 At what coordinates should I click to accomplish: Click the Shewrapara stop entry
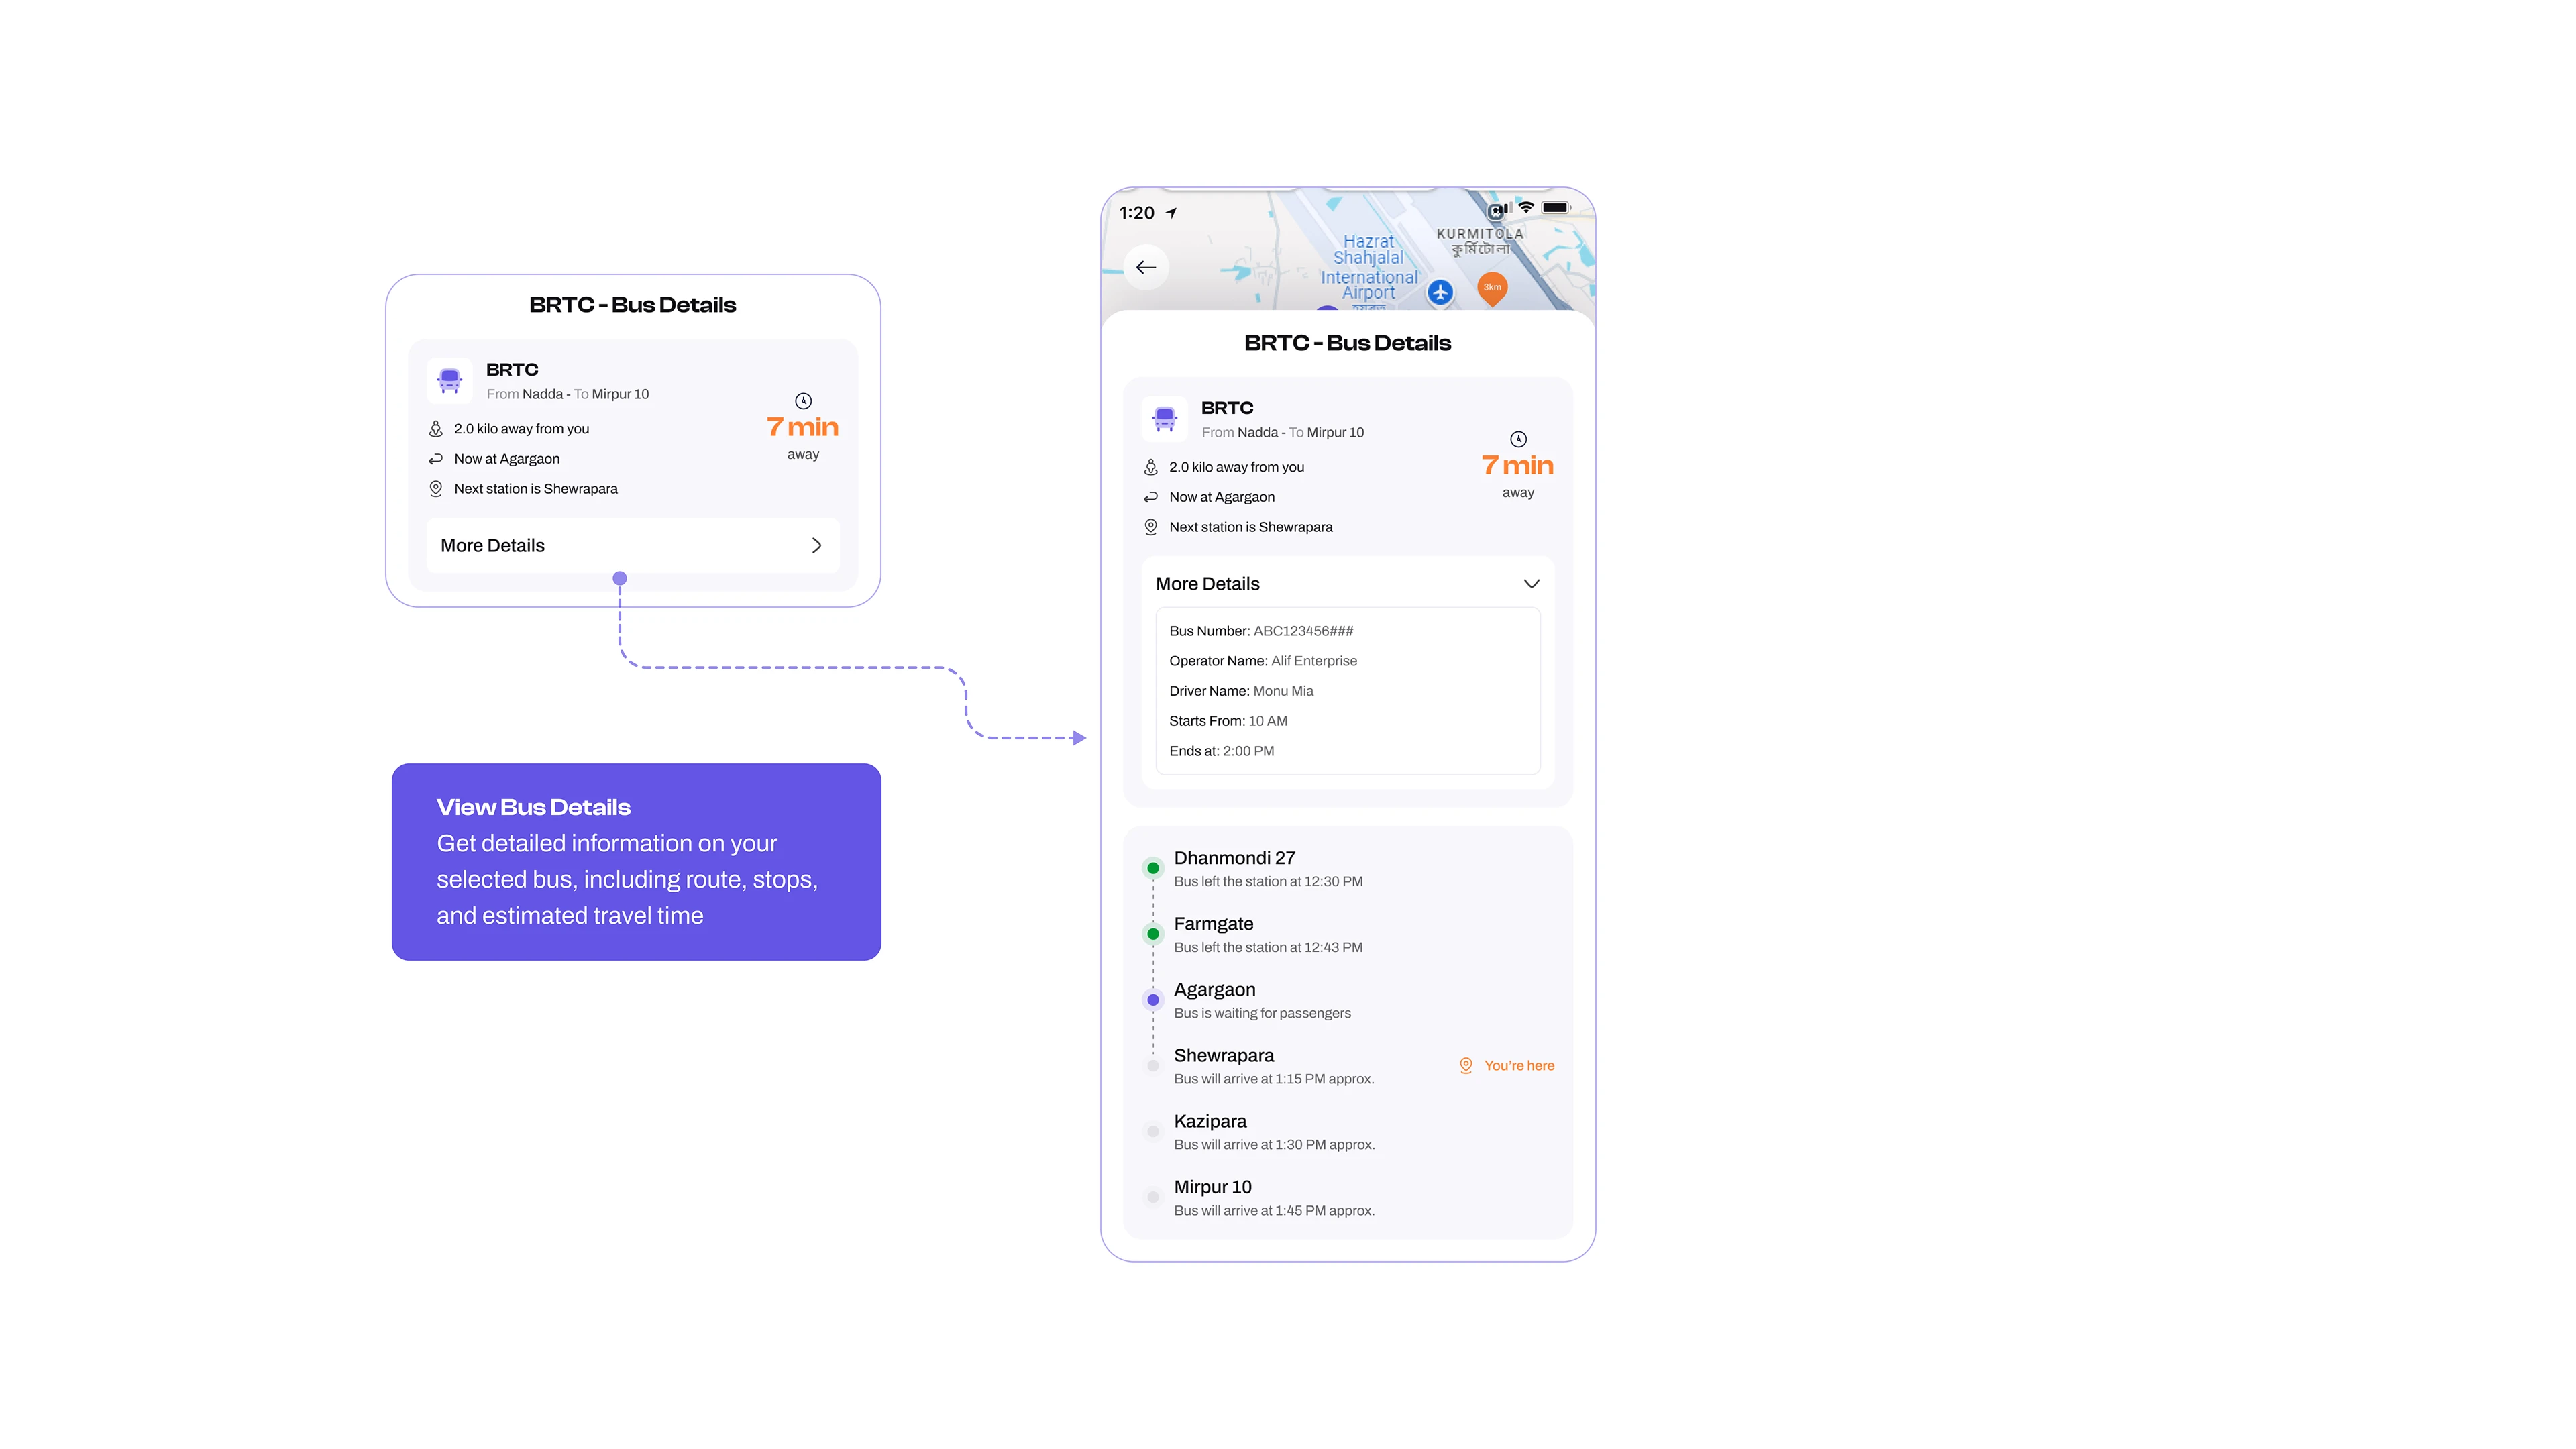1224,1055
